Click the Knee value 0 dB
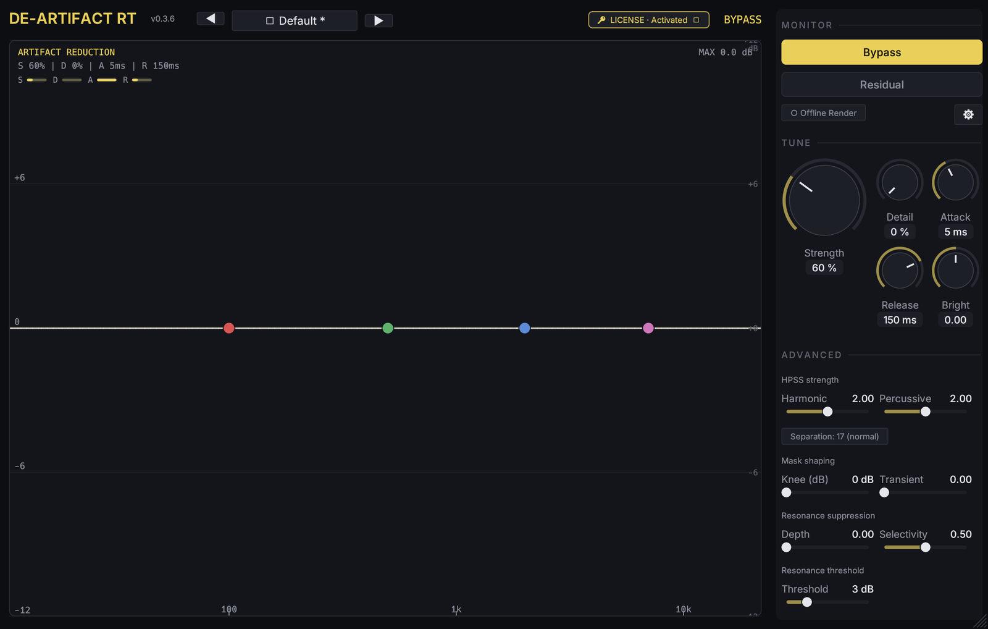The image size is (988, 629). point(863,479)
